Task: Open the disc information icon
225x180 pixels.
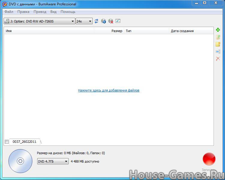Action: [x=103, y=21]
